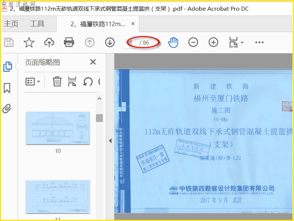
Task: Select the 福厦铁路112m document tab
Action: [x=98, y=24]
